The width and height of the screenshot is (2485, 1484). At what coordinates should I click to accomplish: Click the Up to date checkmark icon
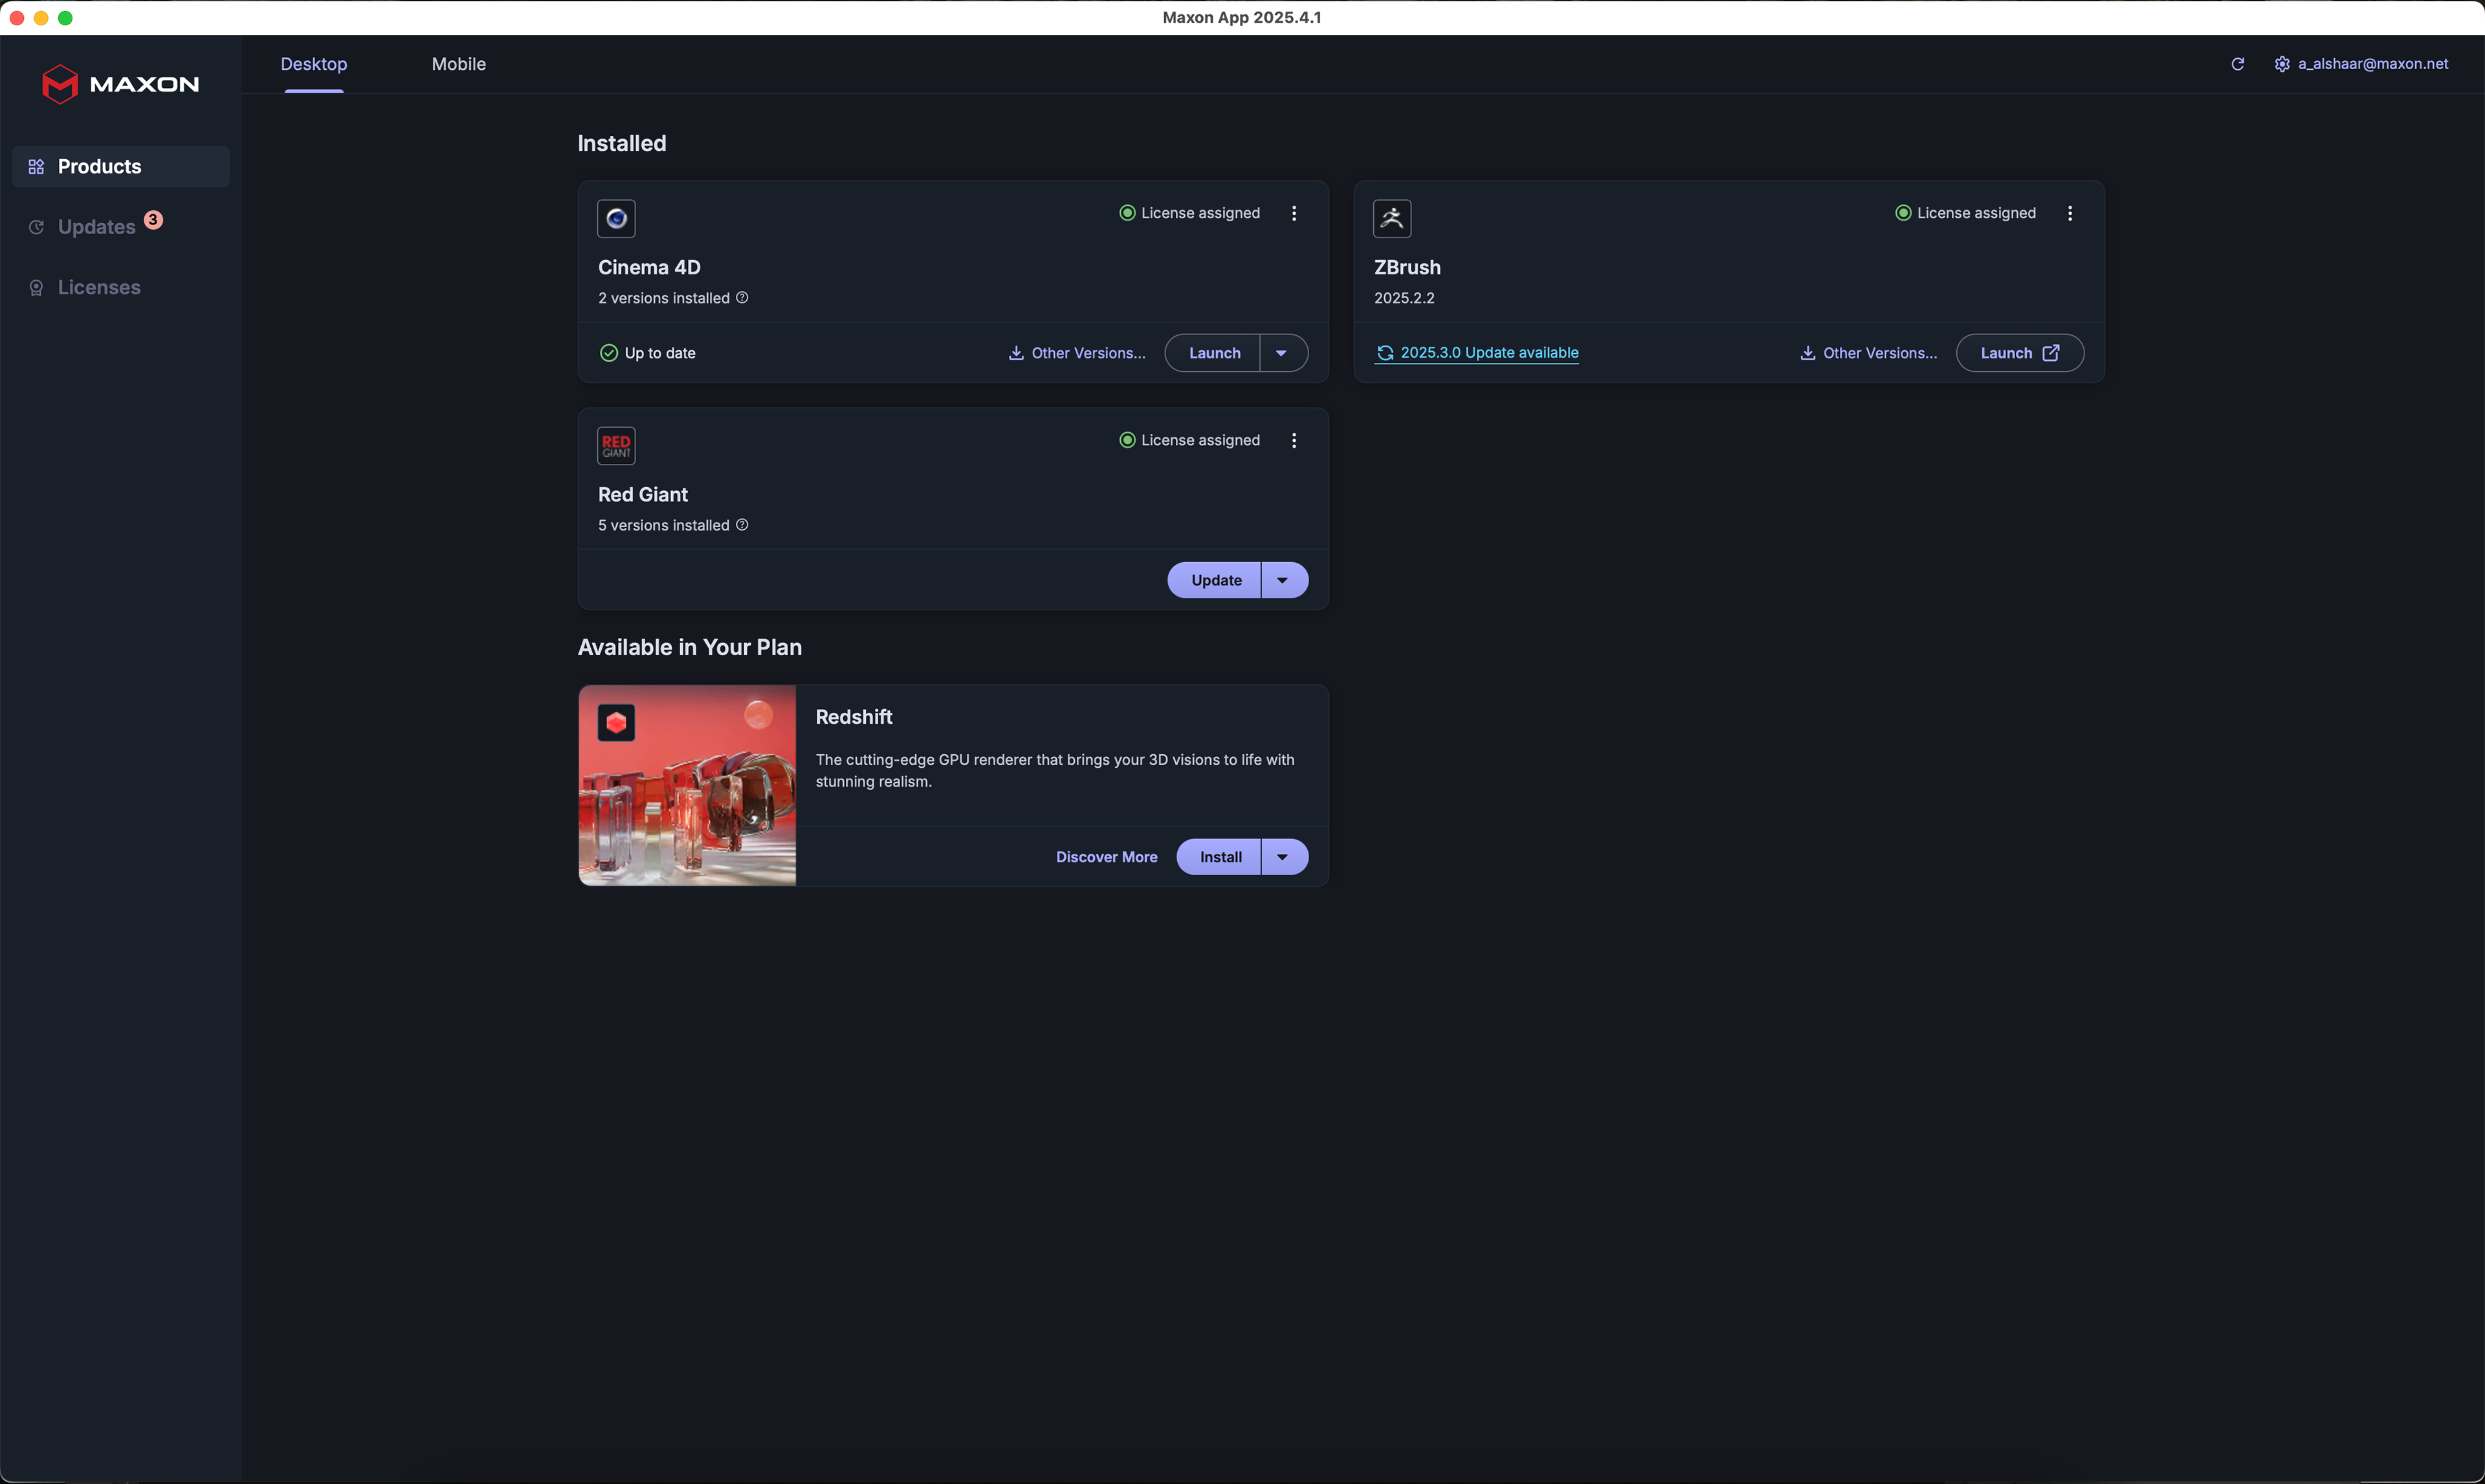pos(608,353)
